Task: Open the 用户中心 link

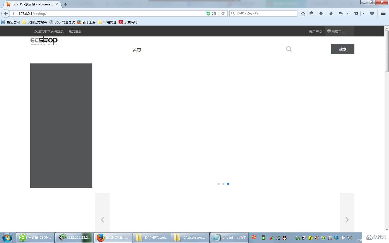Action: [316, 31]
